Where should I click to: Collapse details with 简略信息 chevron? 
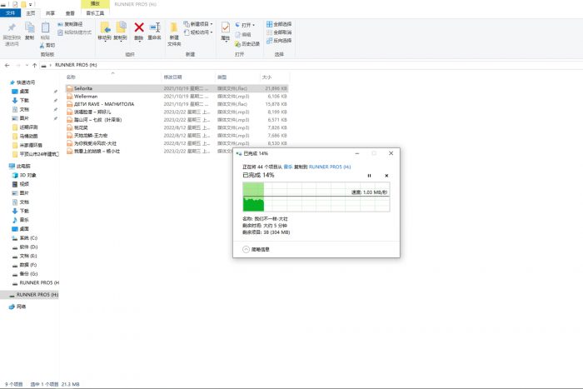[246, 249]
